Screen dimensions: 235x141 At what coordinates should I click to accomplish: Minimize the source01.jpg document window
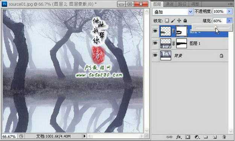point(121,4)
